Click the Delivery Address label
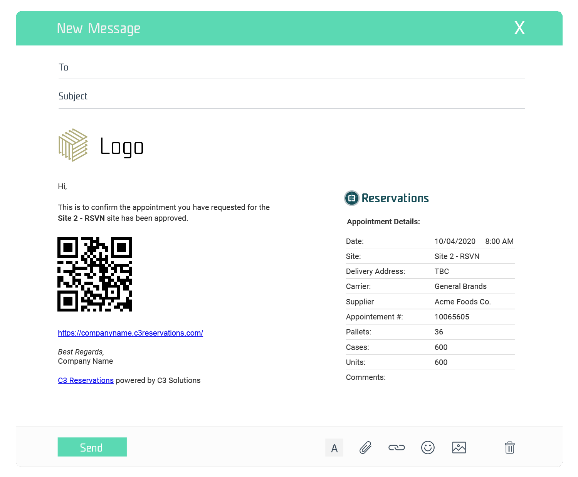 375,271
